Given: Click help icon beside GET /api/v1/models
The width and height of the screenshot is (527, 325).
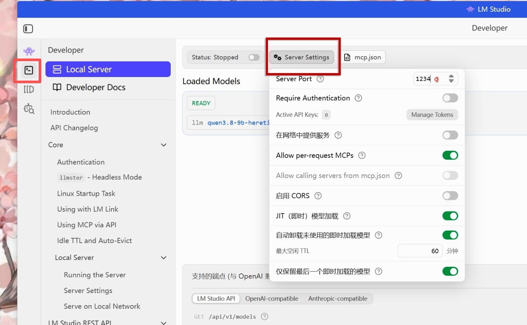Looking at the screenshot, I should (265, 316).
